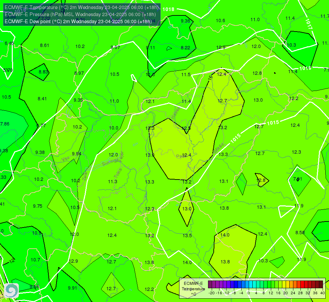This screenshot has width=329, height=302.
Task: Click the 'Pest' county label
Action: tap(181, 156)
